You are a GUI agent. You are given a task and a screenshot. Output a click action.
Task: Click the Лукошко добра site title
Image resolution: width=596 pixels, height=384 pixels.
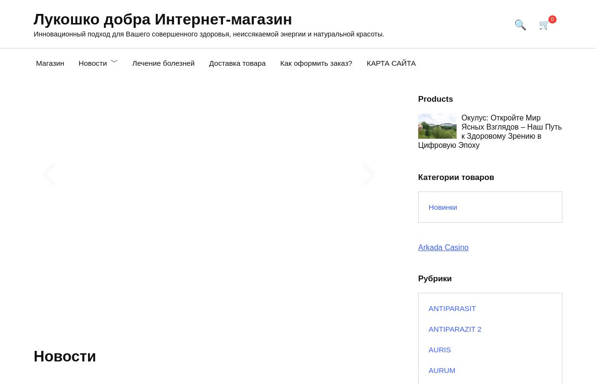[x=162, y=19]
